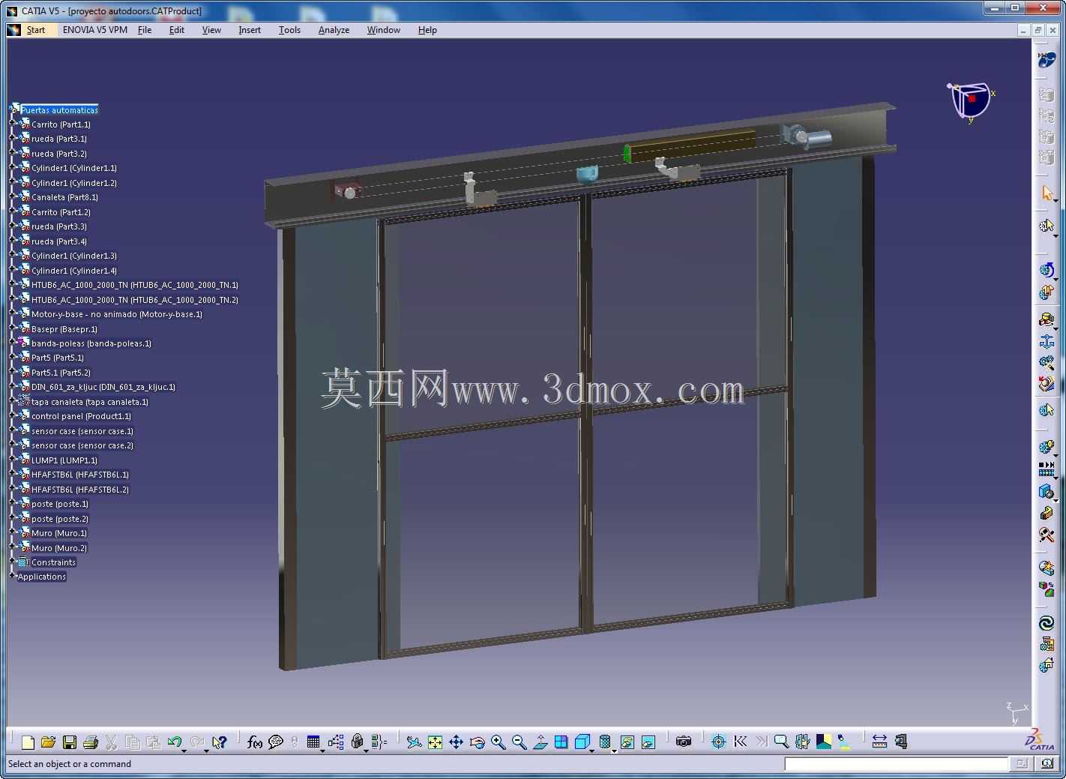Select sensor case (sensor case.2) item
This screenshot has height=779, width=1066.
click(x=82, y=445)
